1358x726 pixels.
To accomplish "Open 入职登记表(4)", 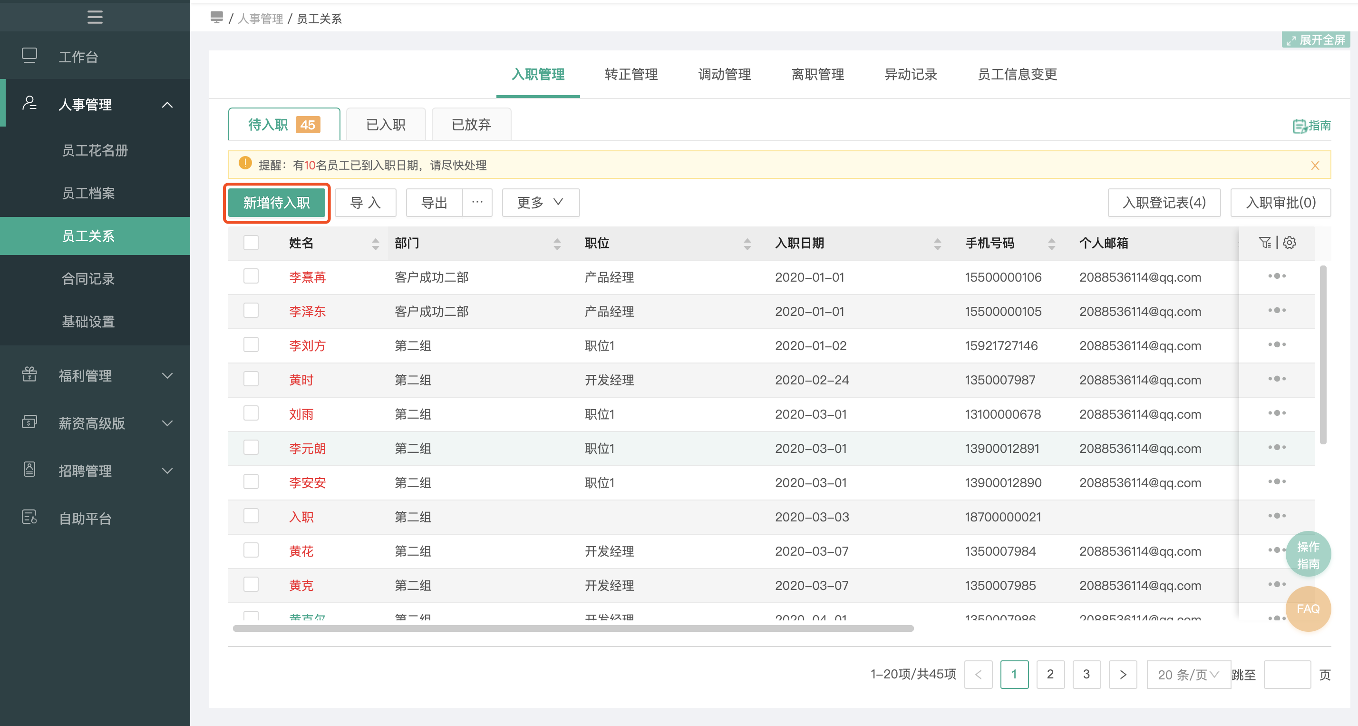I will (1164, 203).
